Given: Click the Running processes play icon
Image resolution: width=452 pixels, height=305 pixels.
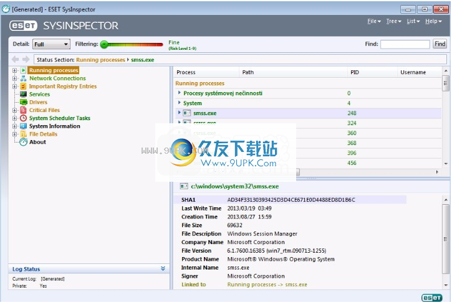Looking at the screenshot, I should tap(23, 70).
